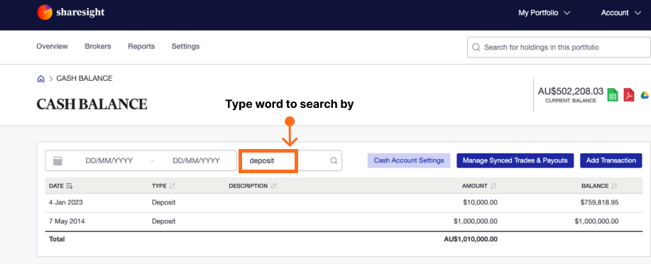Sort by BALANCE column
The image size is (651, 264).
[599, 186]
